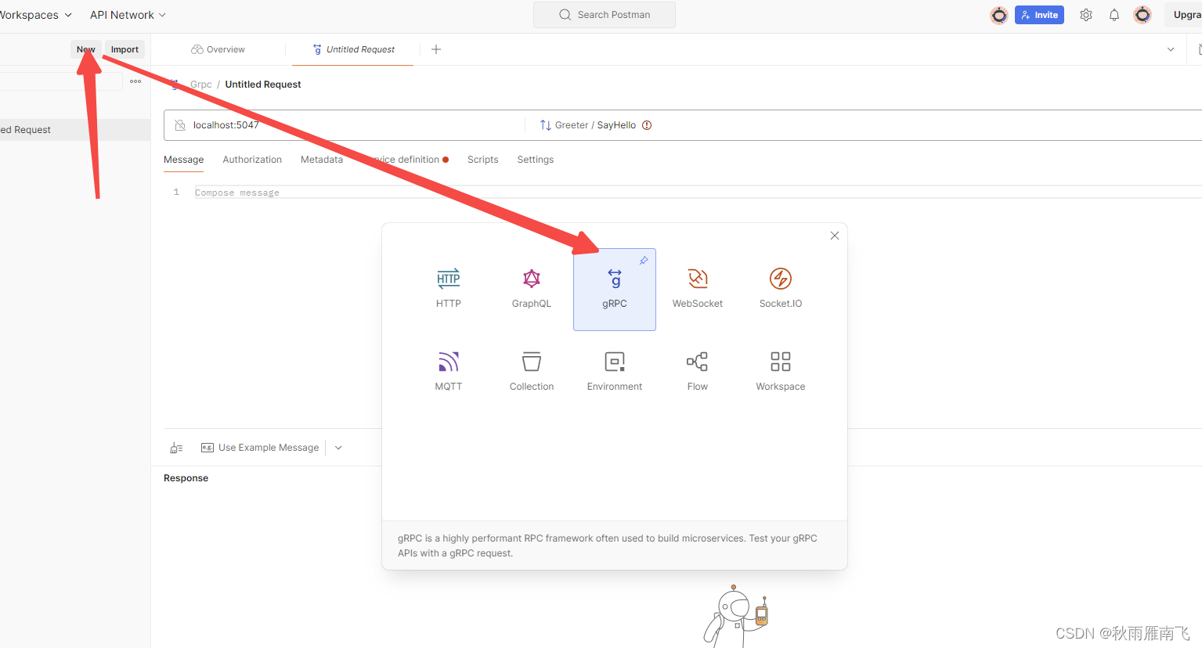Open the settings gear icon
Screen dimensions: 1202x648
[1086, 15]
